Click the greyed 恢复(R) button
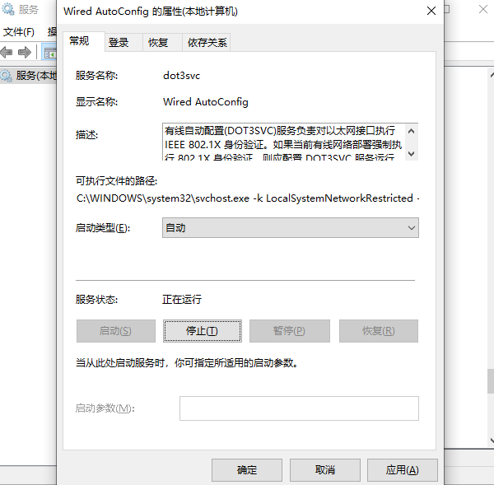This screenshot has width=494, height=485. pyautogui.click(x=379, y=331)
